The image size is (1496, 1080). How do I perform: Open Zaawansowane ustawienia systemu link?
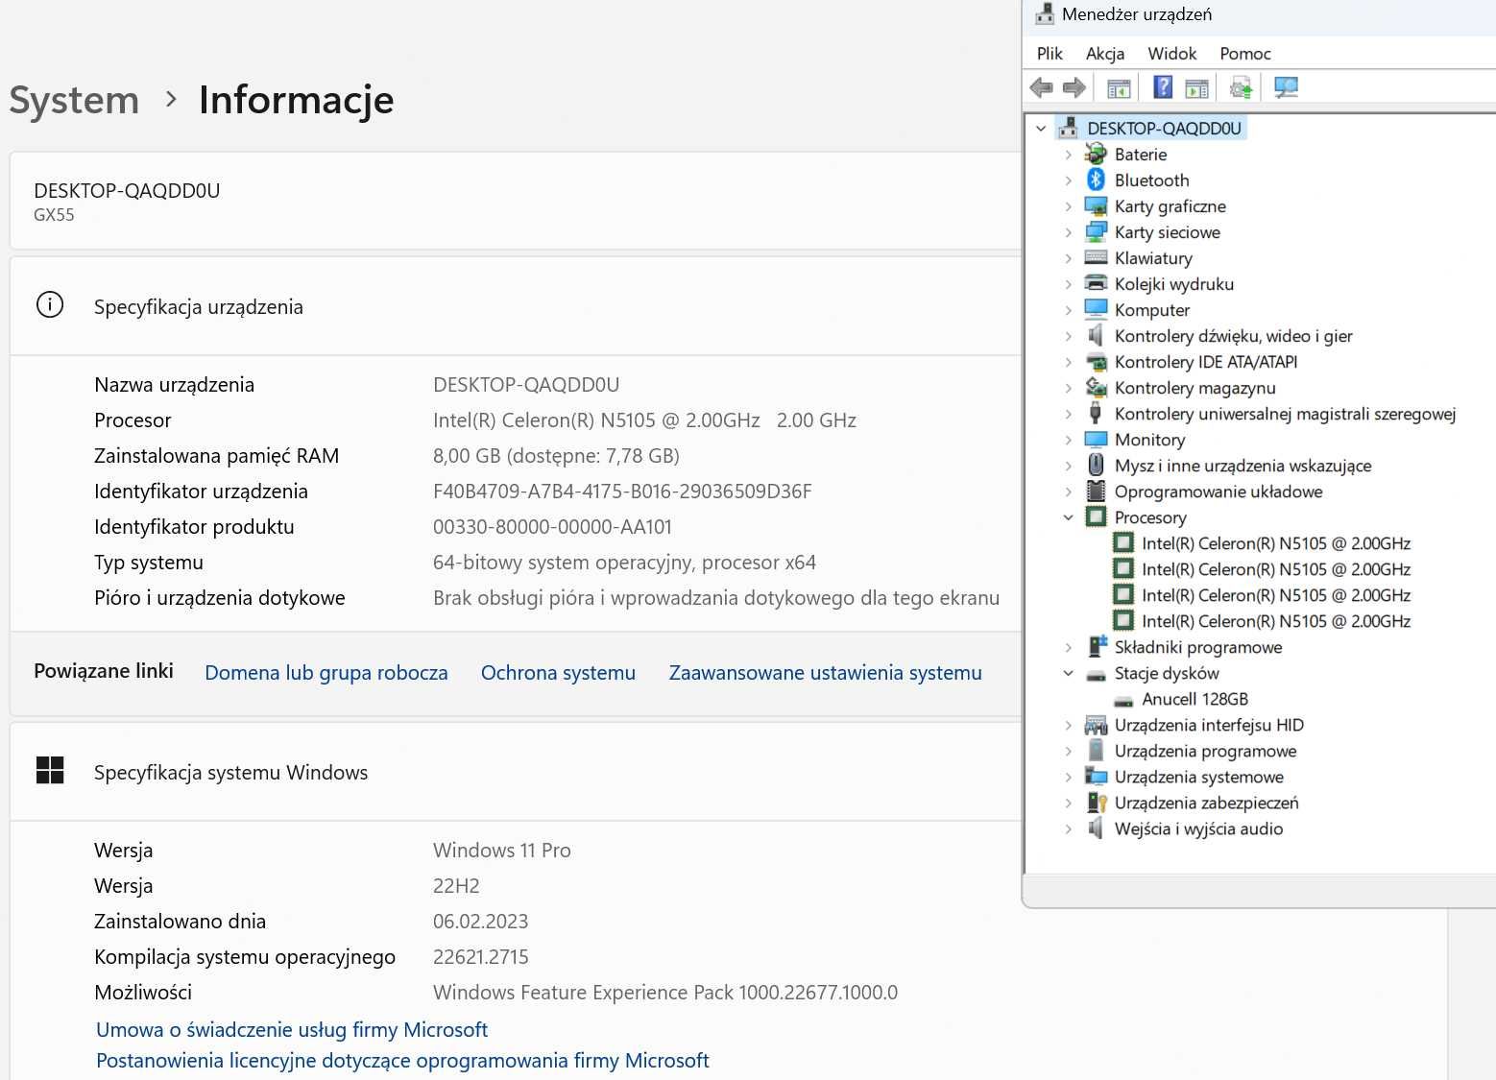[x=825, y=672]
